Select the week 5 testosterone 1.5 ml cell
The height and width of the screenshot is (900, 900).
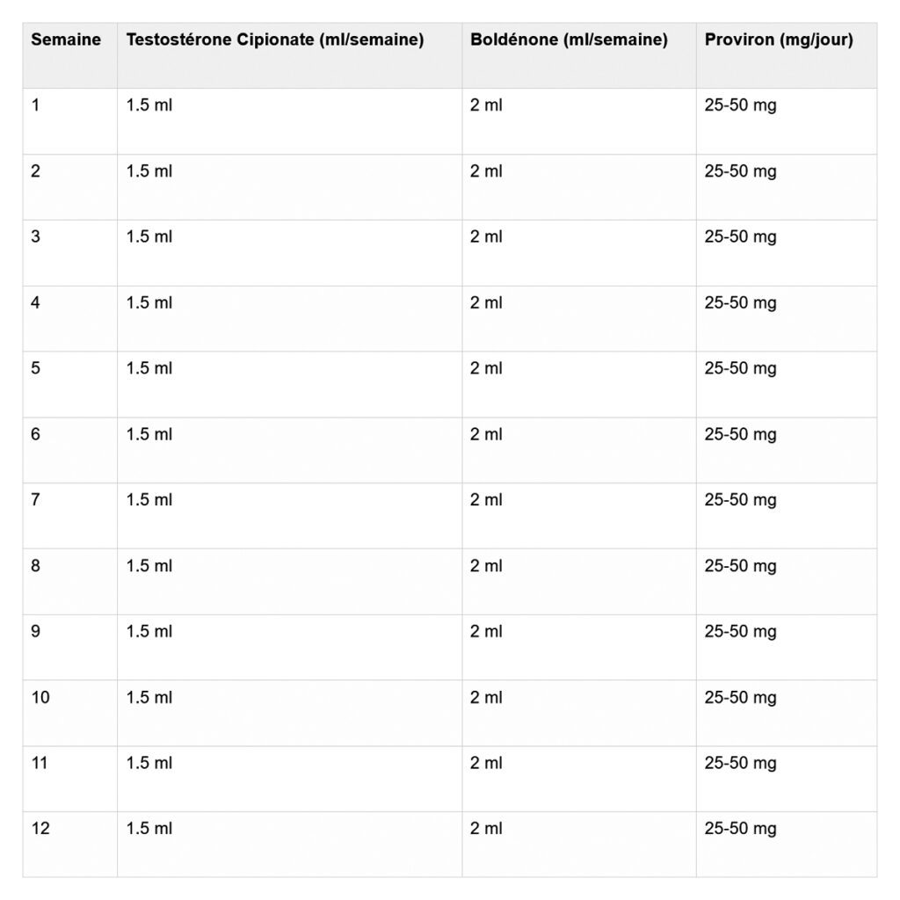pos(149,368)
